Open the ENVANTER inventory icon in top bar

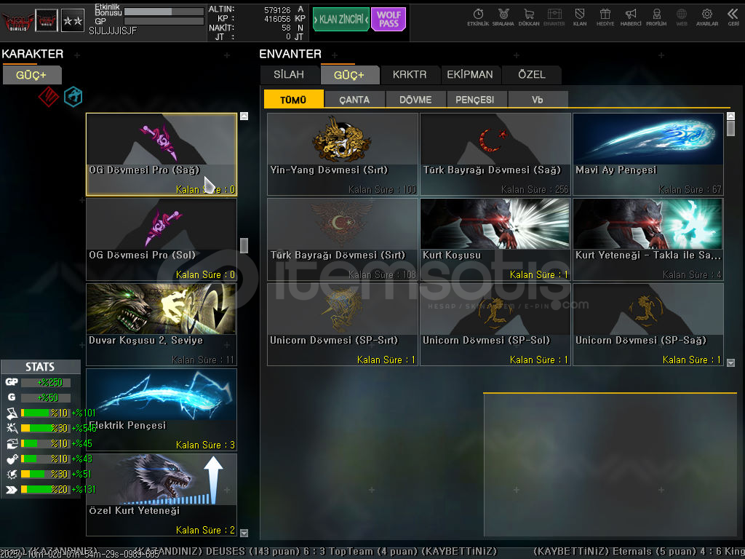(x=554, y=17)
